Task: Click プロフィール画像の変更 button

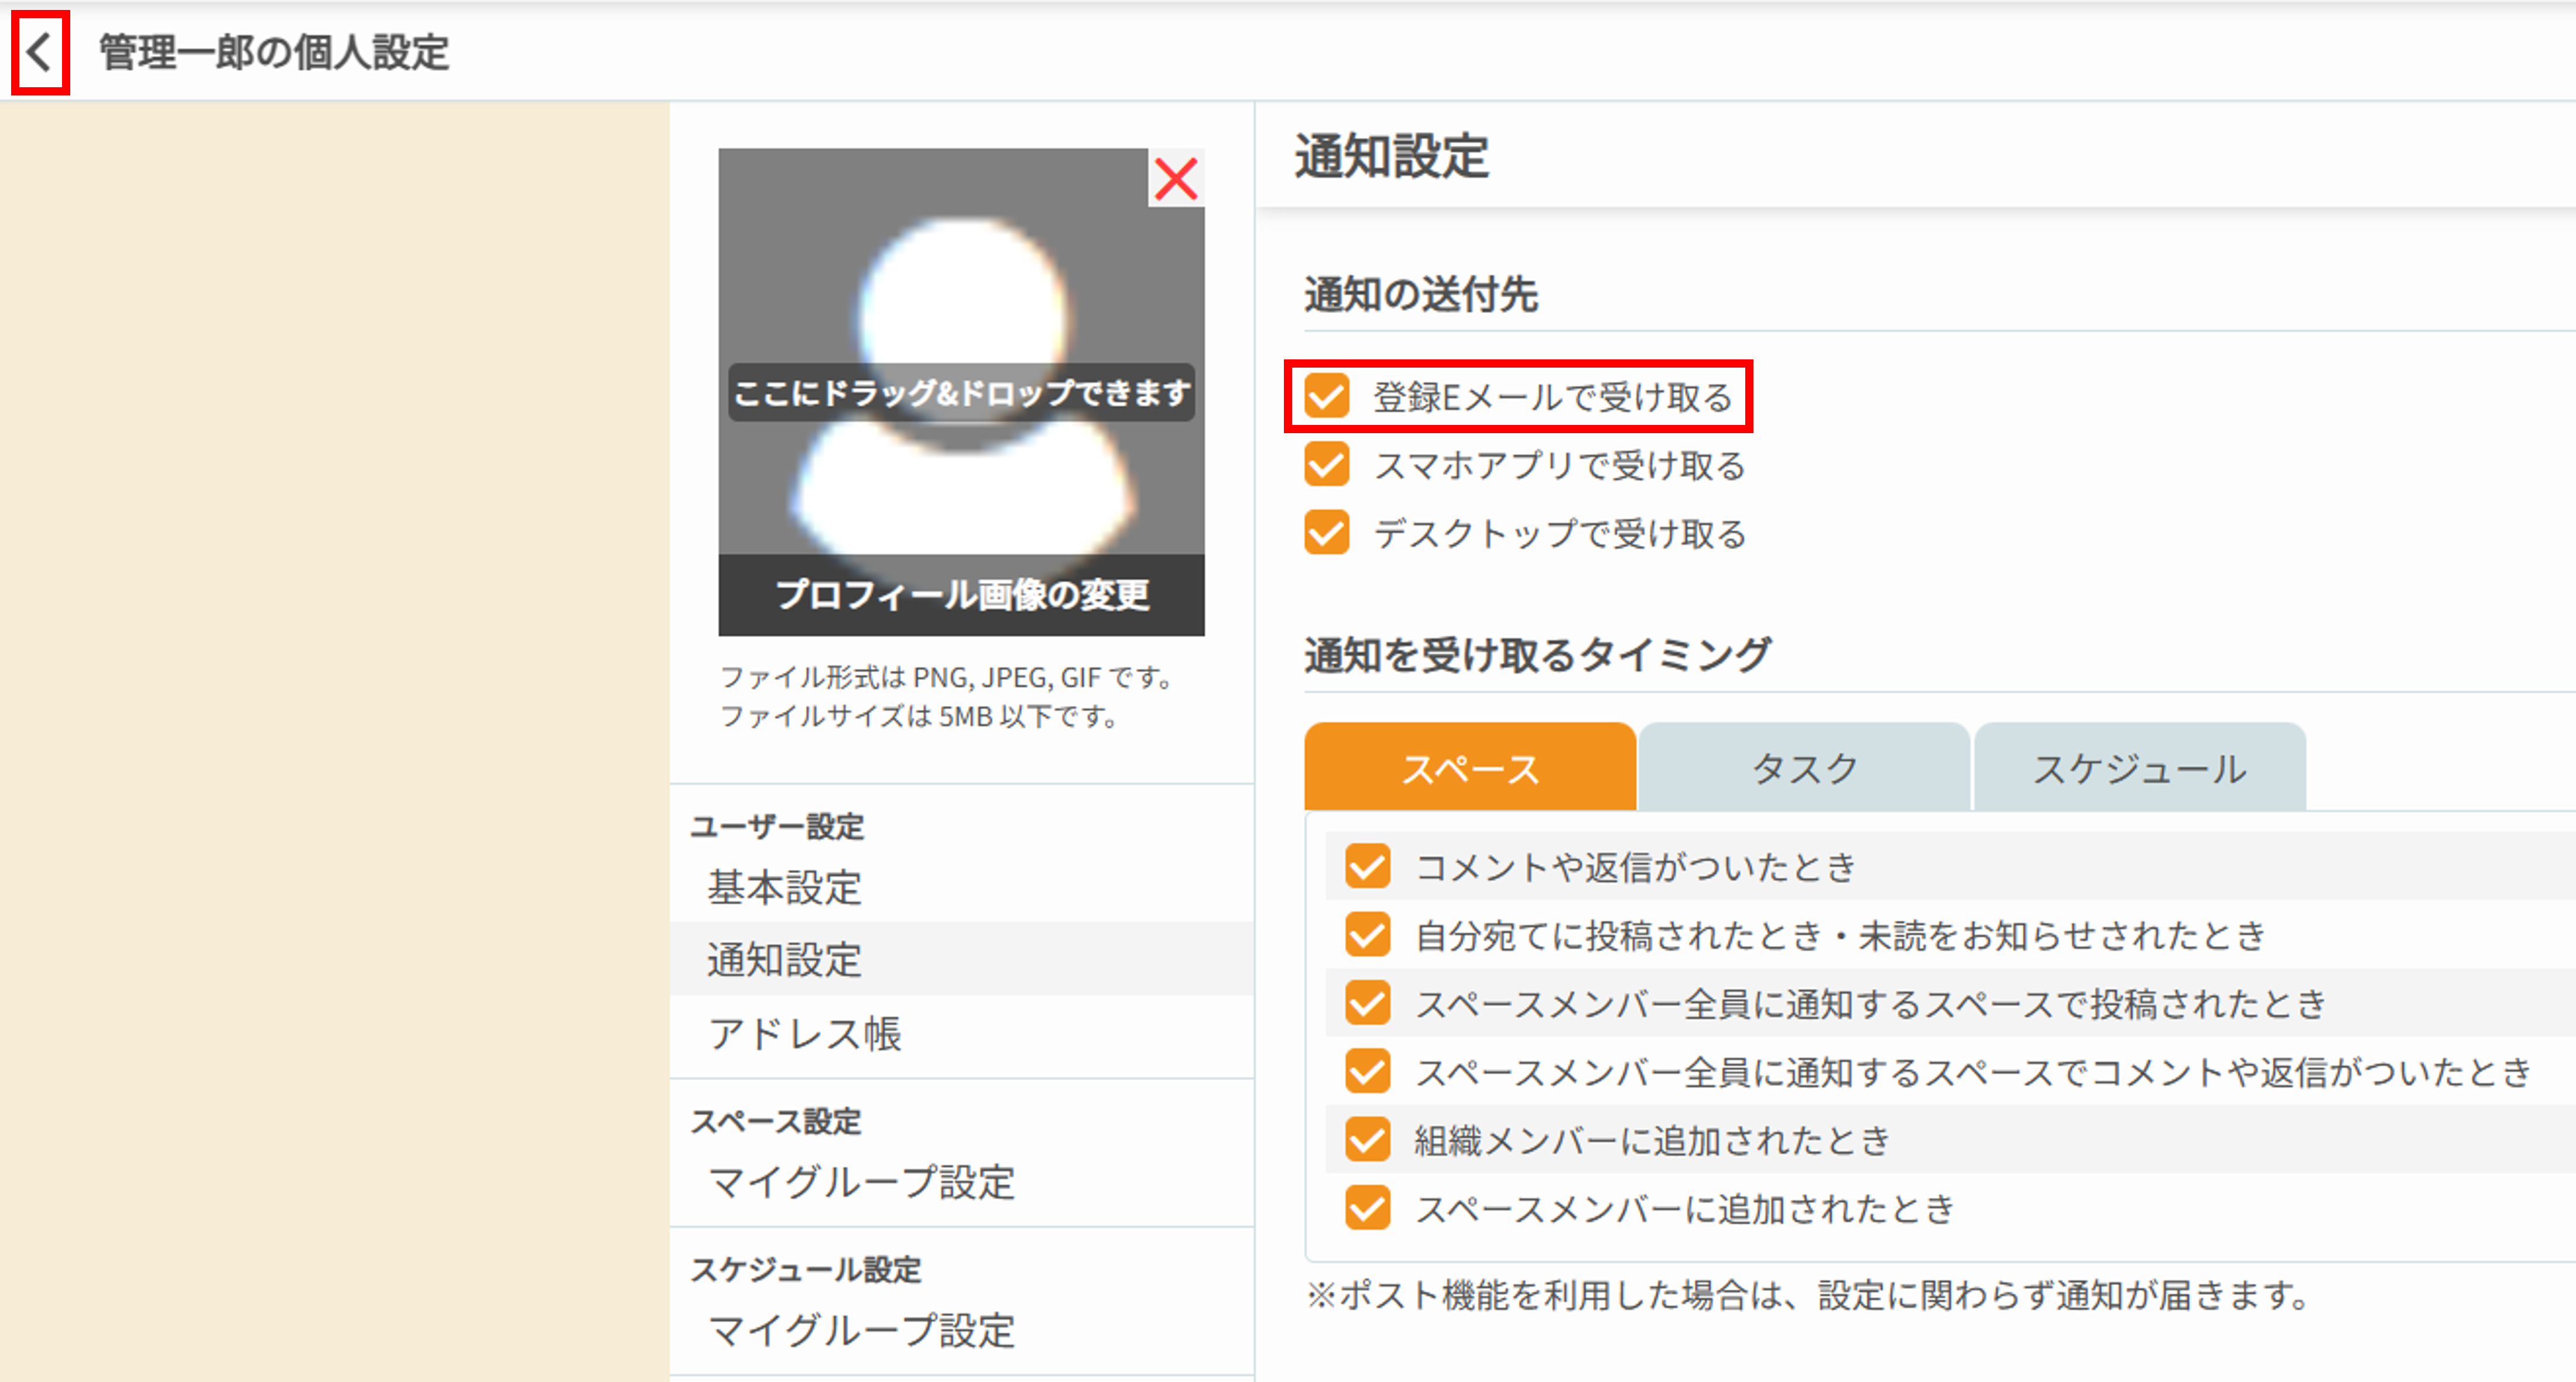Action: click(x=961, y=594)
